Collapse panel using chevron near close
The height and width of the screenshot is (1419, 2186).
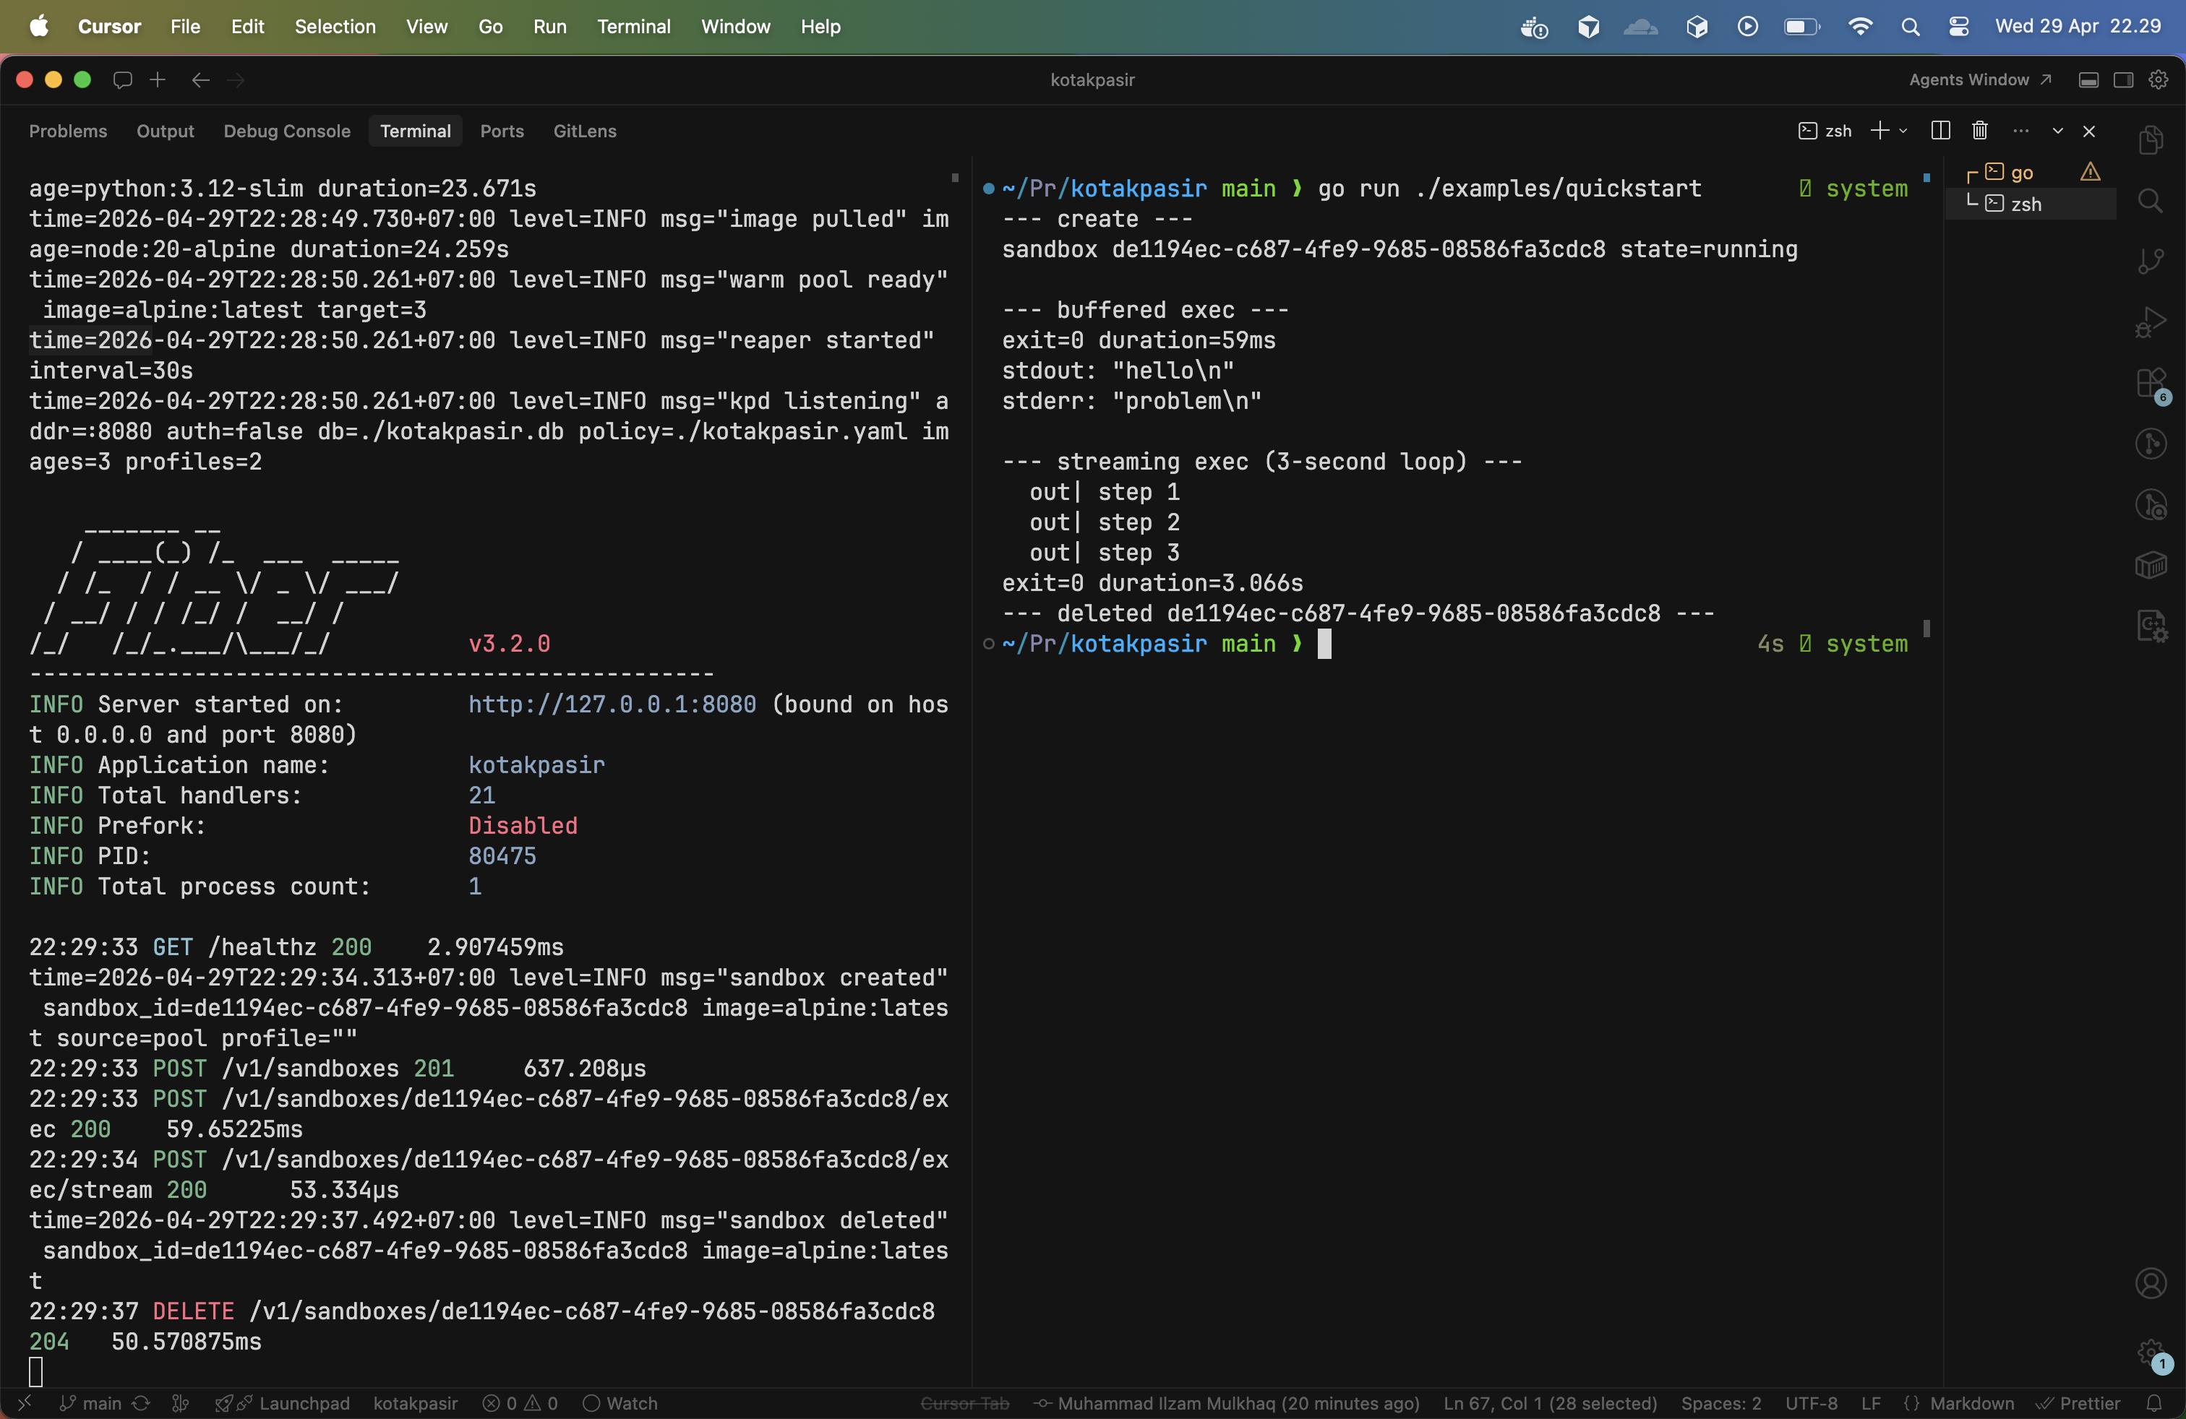point(2057,130)
